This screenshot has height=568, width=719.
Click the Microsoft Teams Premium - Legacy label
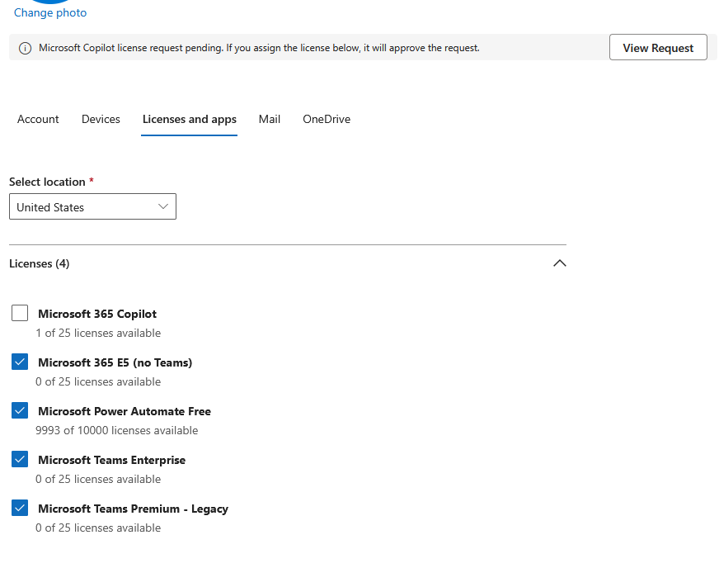tap(133, 509)
